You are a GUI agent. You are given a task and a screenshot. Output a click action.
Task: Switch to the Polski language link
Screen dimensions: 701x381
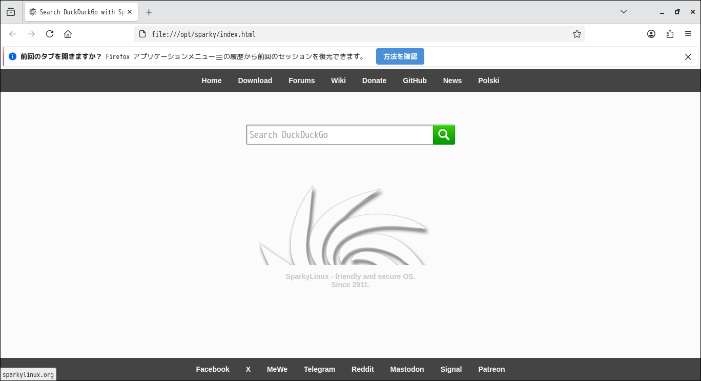(x=489, y=81)
